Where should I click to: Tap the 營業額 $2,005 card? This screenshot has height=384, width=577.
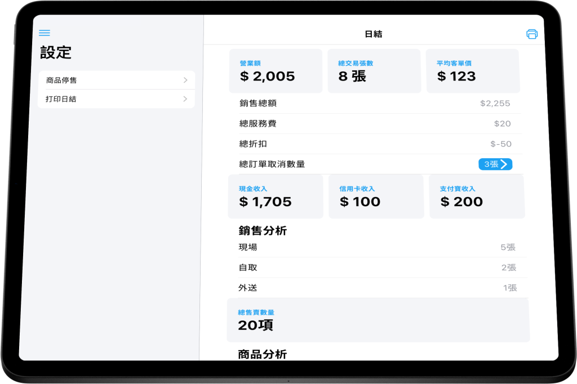[276, 71]
